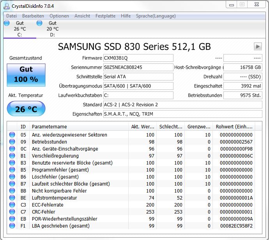Click status orb for attribute 0C
This screenshot has width=269, height=240.
tap(12, 149)
